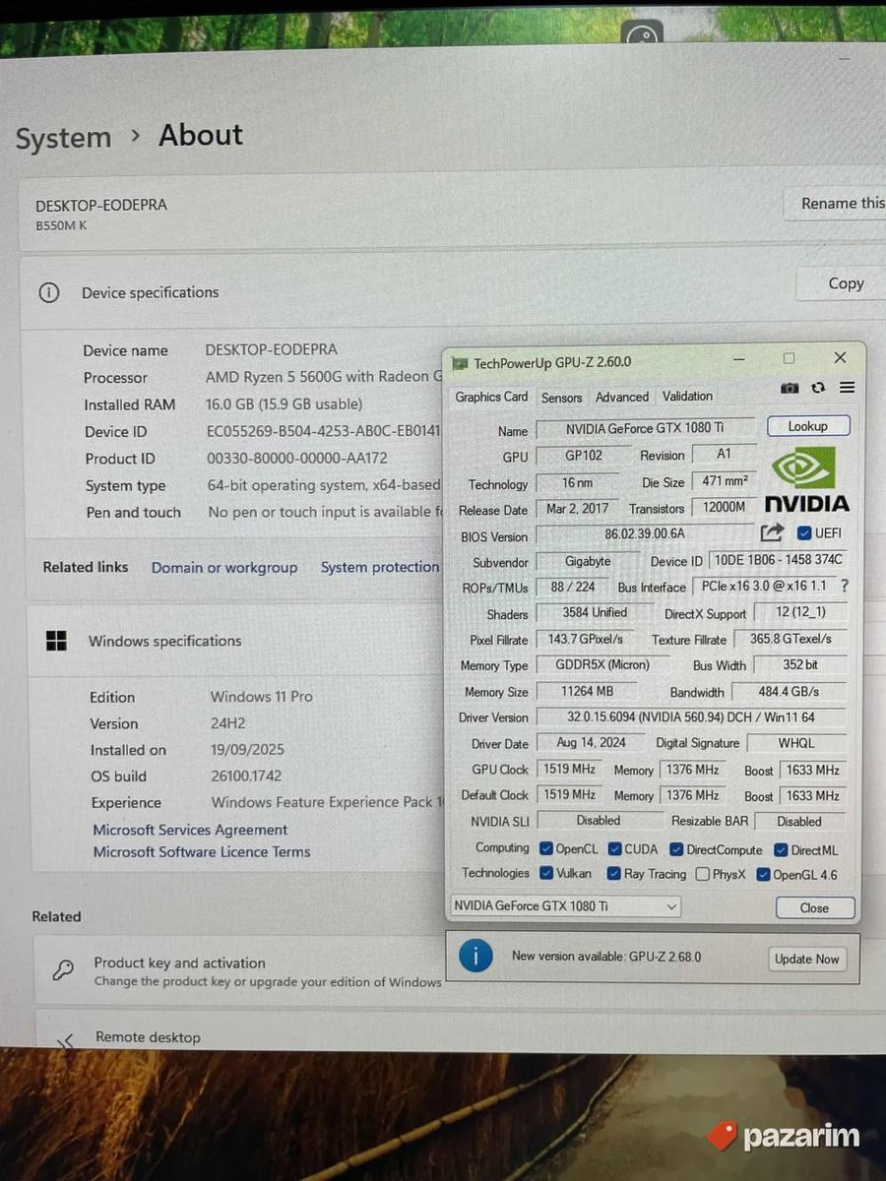
Task: Open the Sensors tab
Action: (561, 398)
